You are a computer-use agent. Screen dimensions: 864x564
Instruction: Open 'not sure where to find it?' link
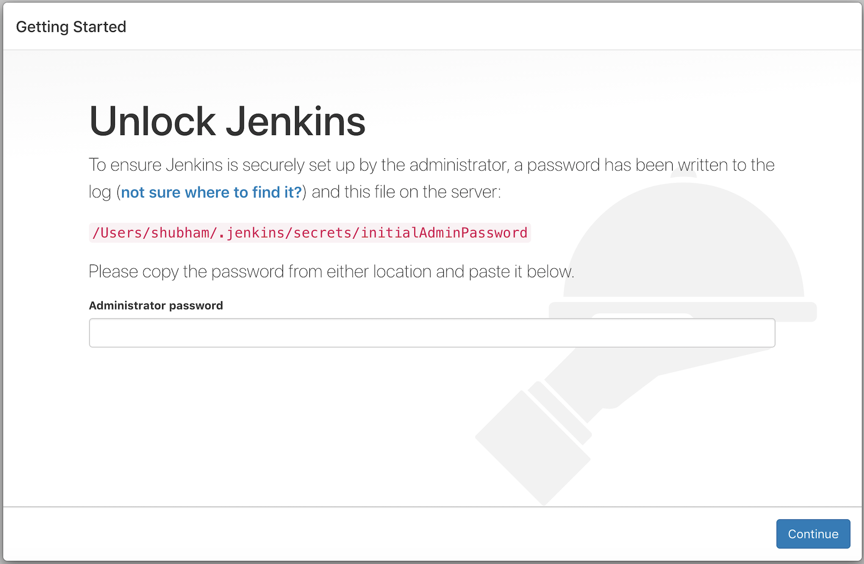pyautogui.click(x=212, y=192)
